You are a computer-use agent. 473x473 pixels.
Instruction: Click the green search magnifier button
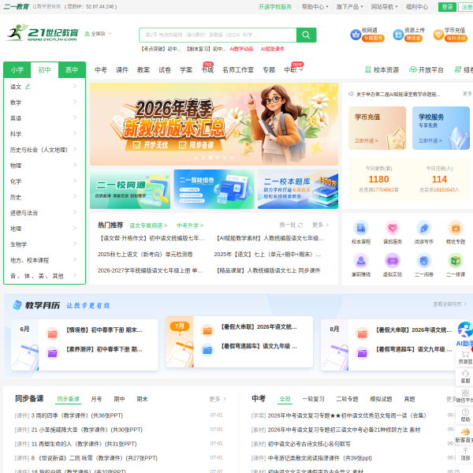306,35
